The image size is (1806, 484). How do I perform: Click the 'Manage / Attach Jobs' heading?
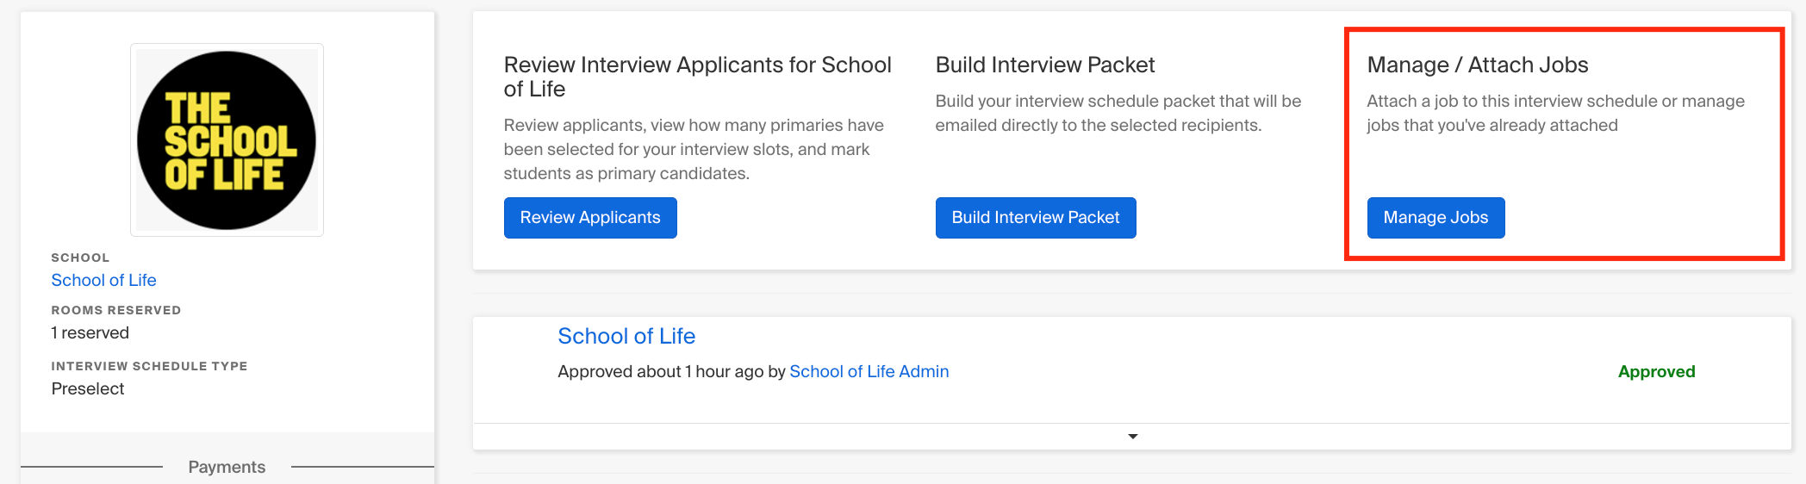pos(1478,65)
